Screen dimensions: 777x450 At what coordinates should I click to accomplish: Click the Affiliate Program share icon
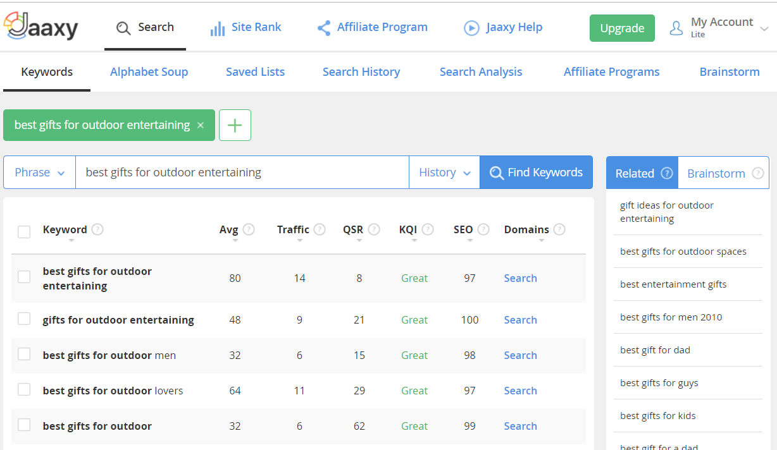click(x=324, y=28)
